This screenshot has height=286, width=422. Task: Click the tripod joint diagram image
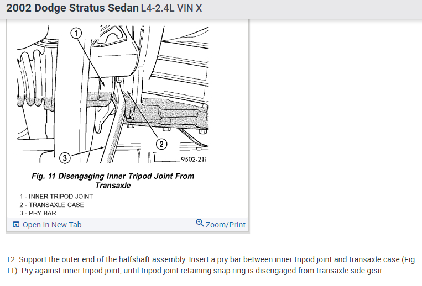coord(112,94)
